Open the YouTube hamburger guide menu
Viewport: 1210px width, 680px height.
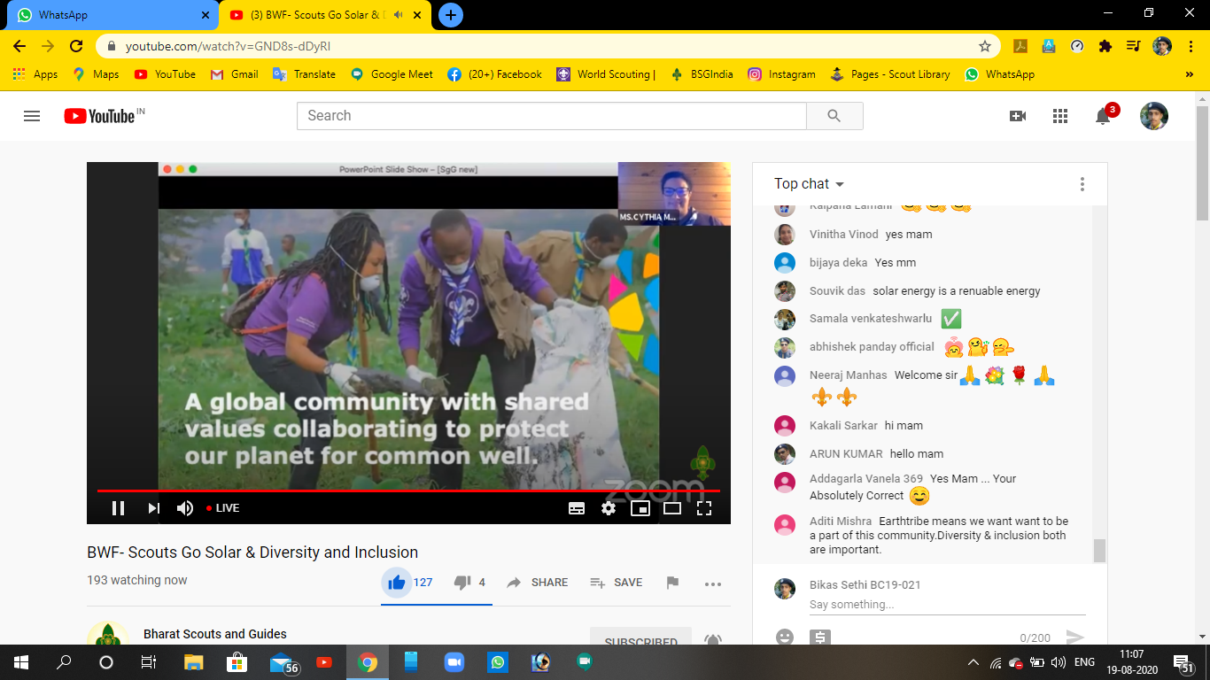click(32, 116)
